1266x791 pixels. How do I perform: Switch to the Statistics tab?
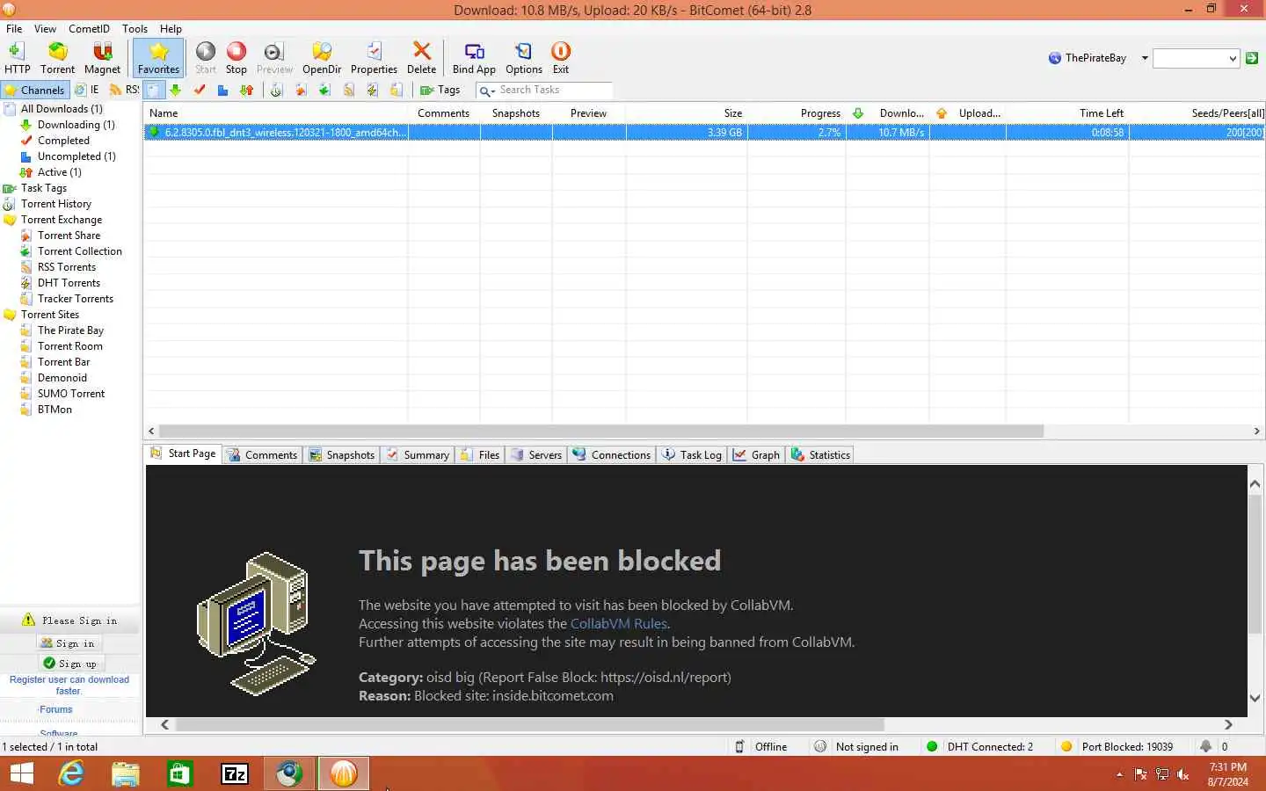pyautogui.click(x=821, y=454)
